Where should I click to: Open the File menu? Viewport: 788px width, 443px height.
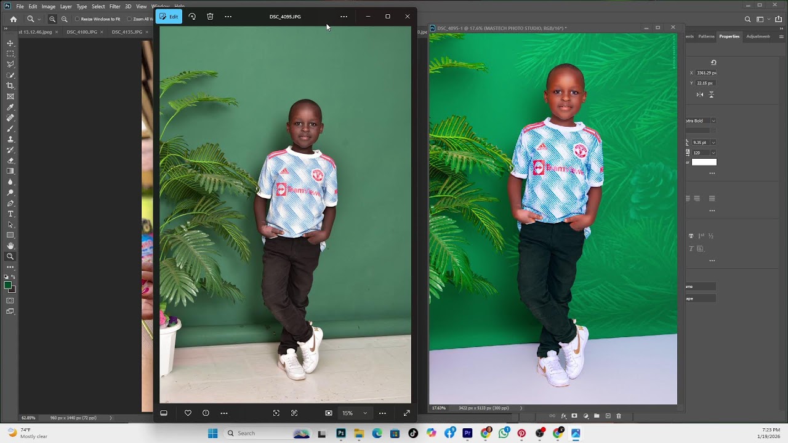20,6
